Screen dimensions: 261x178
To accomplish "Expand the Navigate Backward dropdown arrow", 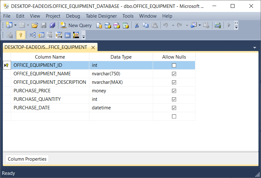I will (x=199, y=25).
